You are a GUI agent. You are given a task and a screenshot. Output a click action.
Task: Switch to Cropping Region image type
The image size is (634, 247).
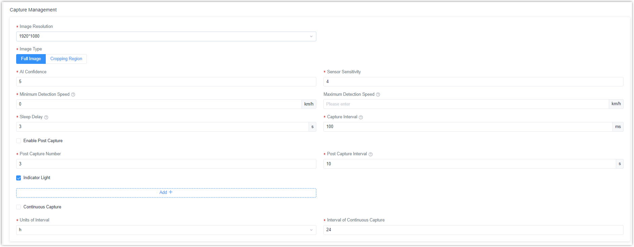[x=66, y=59]
